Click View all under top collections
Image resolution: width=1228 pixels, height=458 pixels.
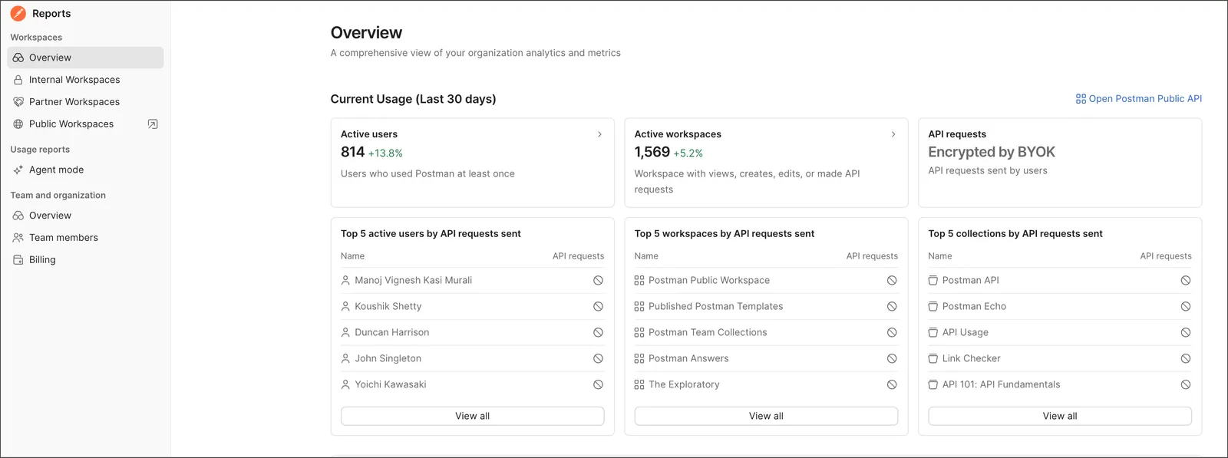[1060, 416]
